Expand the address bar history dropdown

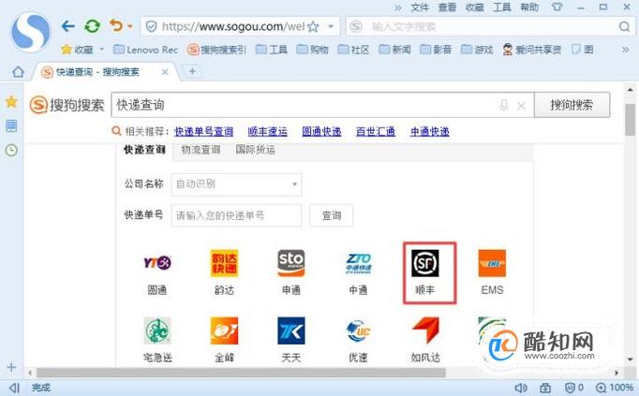(x=331, y=27)
